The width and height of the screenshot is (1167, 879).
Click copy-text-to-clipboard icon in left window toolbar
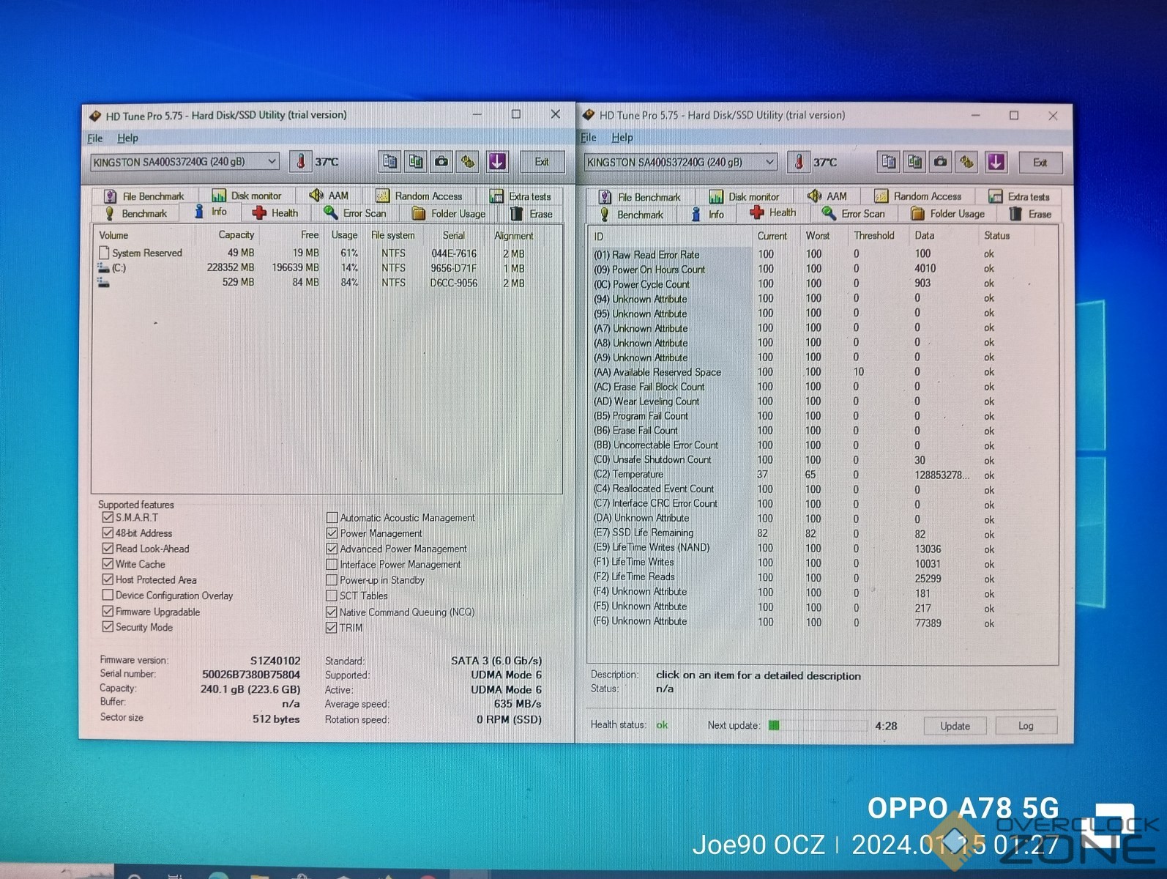[x=389, y=162]
